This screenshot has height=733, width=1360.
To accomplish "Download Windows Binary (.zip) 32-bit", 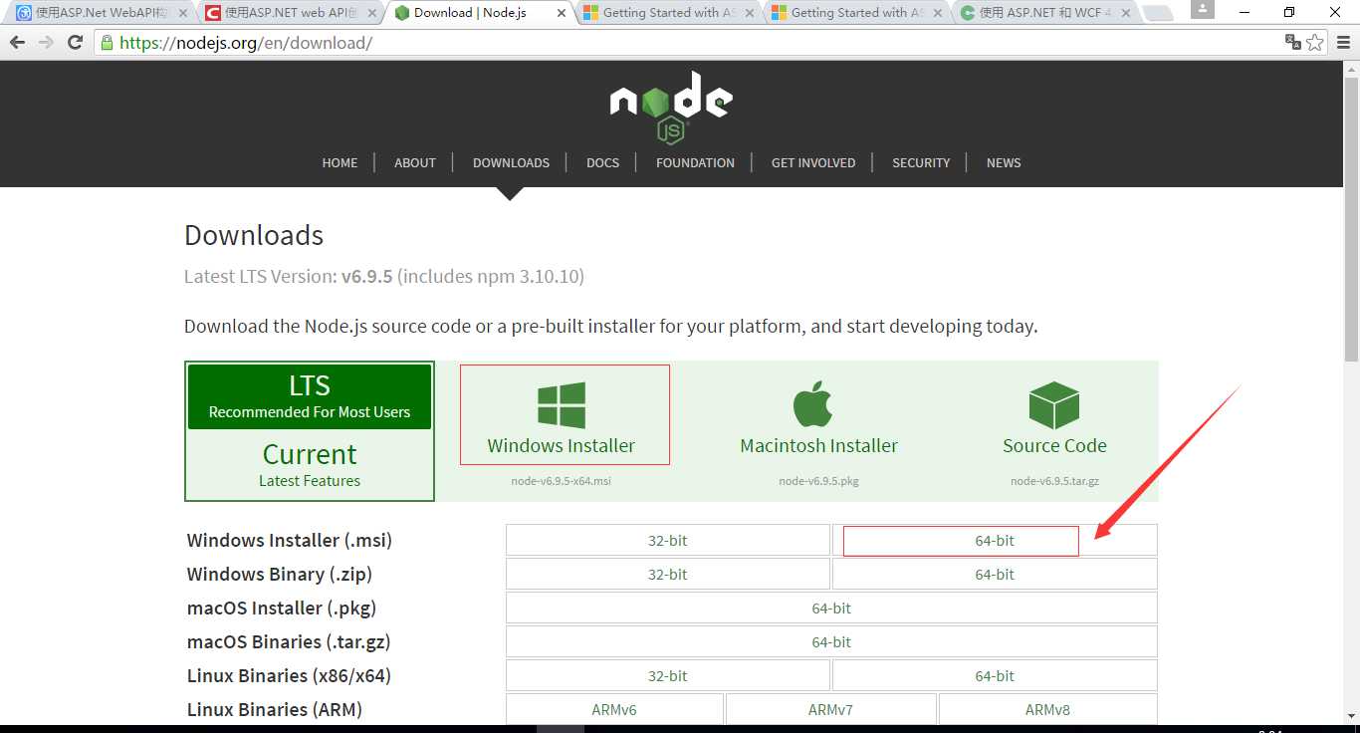I will (x=667, y=574).
